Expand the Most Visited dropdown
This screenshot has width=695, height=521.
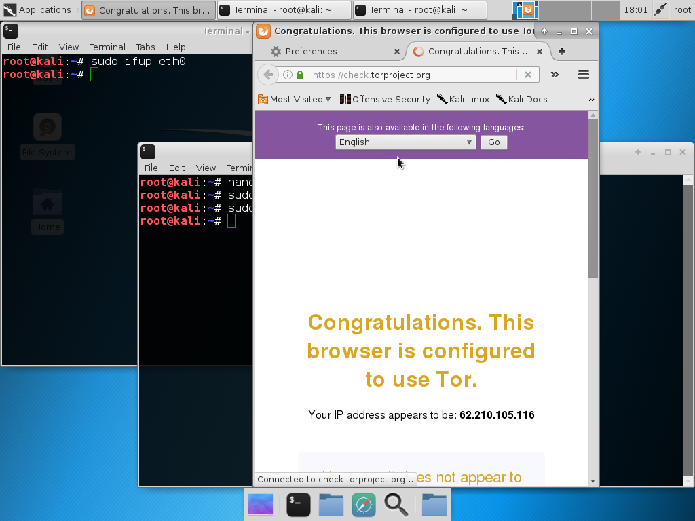pyautogui.click(x=295, y=99)
